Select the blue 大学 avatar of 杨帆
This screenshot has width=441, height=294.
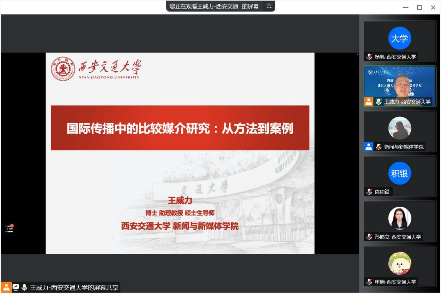click(x=400, y=38)
